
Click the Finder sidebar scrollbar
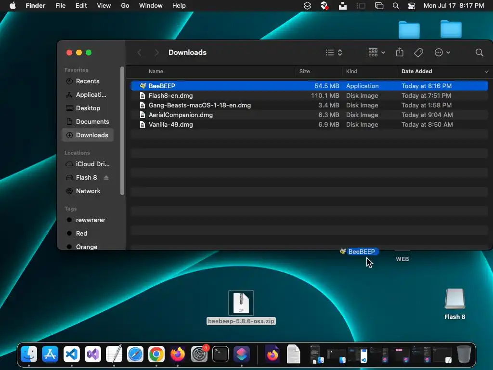coord(122,131)
